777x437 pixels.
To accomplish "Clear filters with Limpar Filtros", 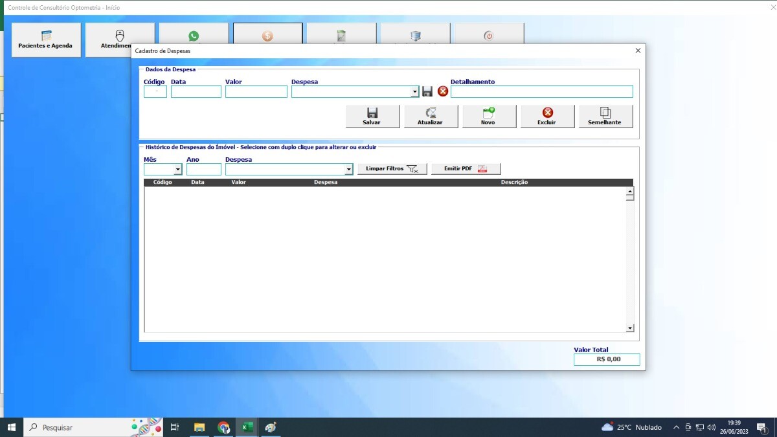I will click(x=392, y=169).
